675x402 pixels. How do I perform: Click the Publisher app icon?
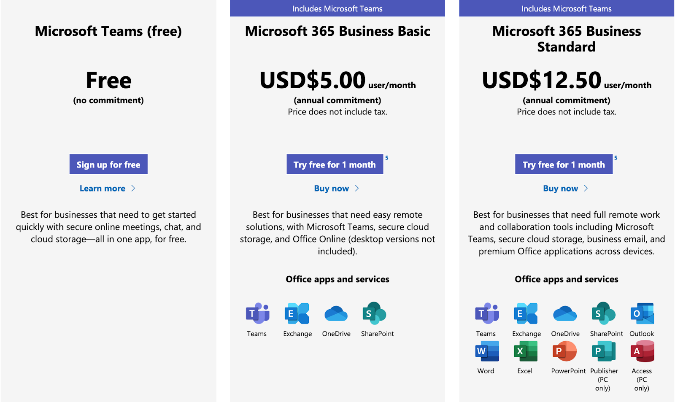[x=603, y=351]
